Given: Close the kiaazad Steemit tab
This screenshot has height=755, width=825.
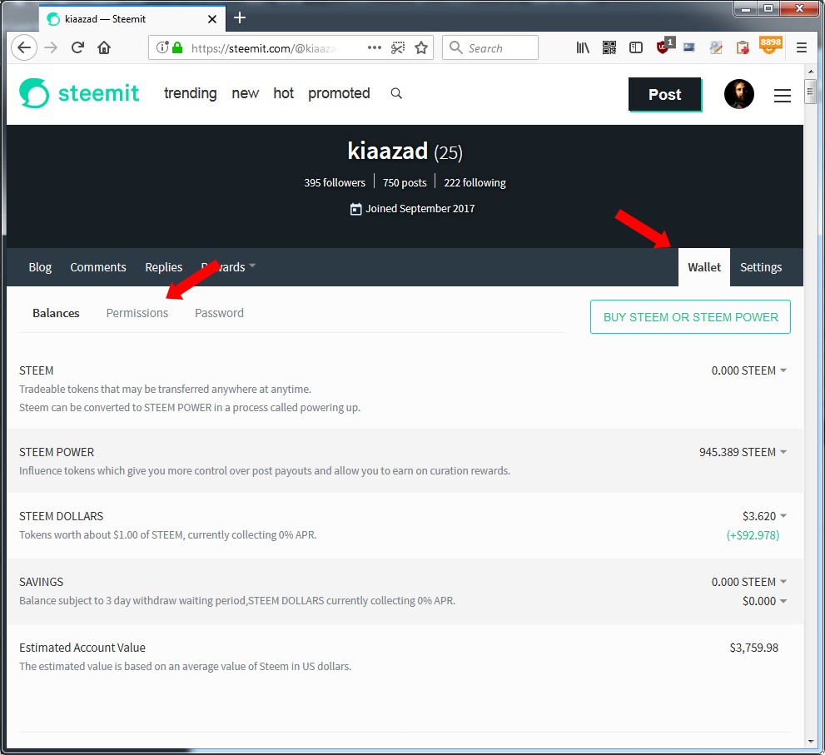Looking at the screenshot, I should [212, 19].
